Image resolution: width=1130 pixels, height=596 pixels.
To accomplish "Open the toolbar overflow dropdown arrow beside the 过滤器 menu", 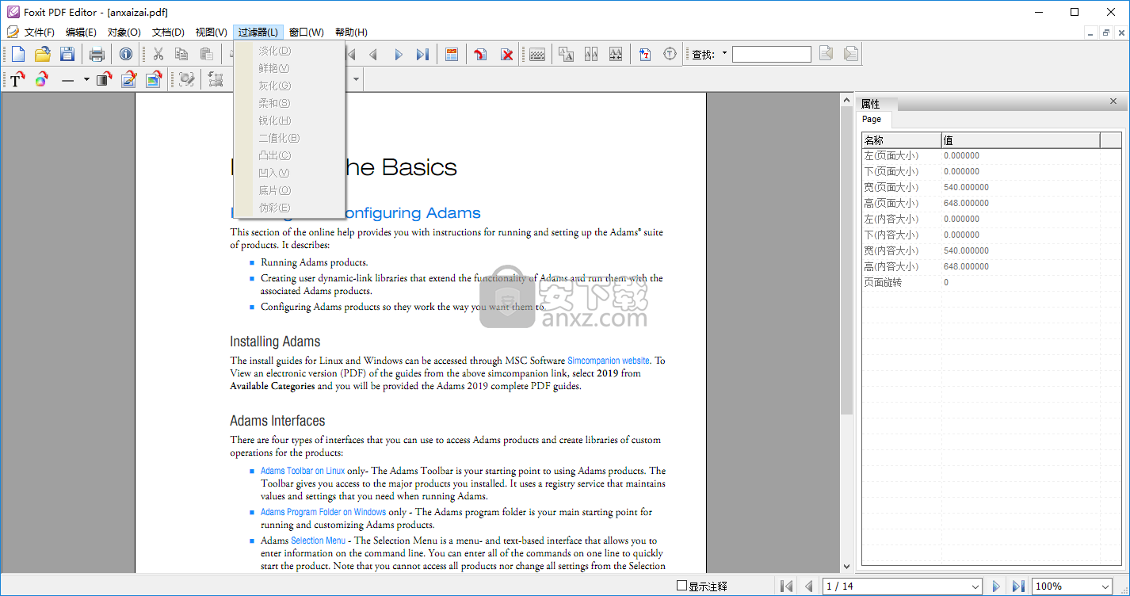I will click(357, 79).
